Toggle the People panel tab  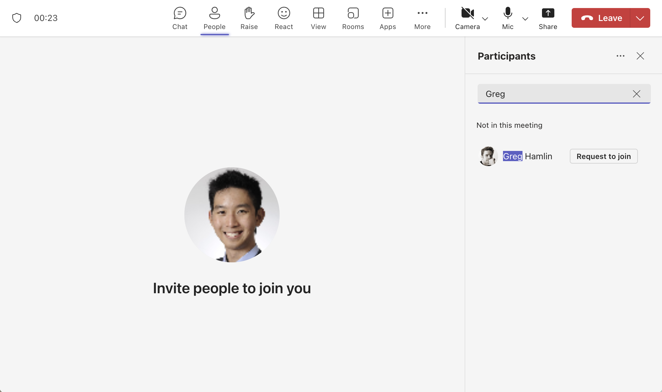tap(214, 18)
